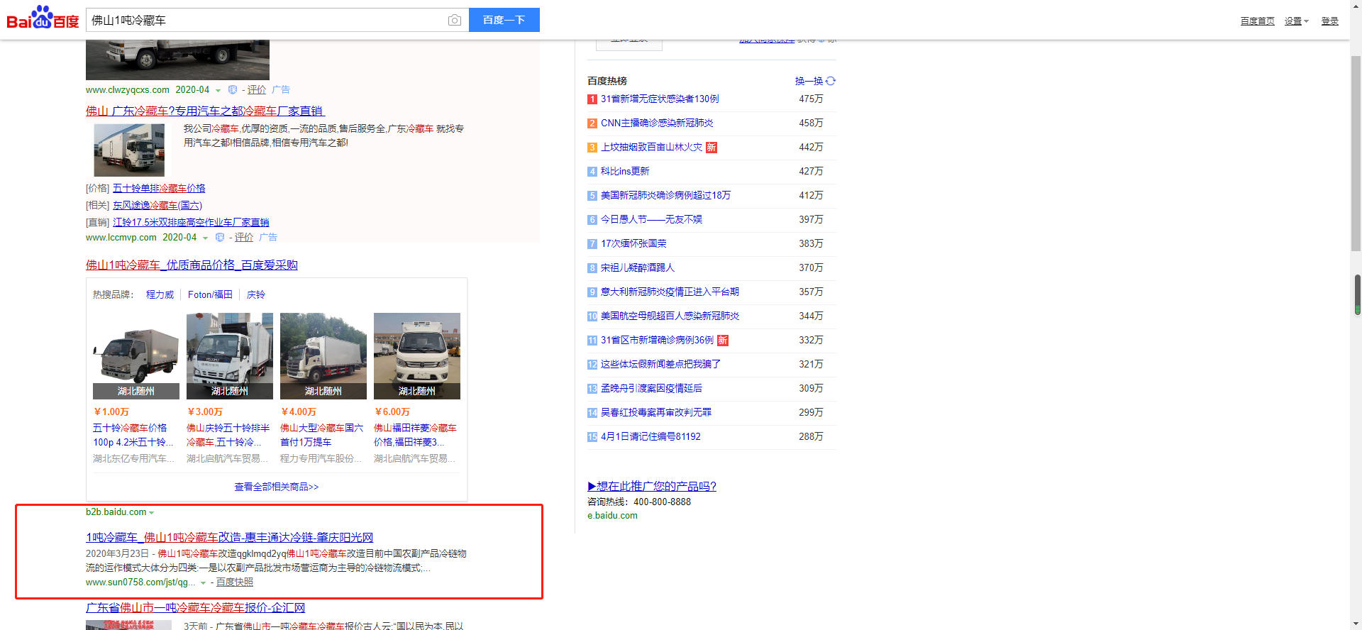Click ¥1.00万 truck product image
Image resolution: width=1362 pixels, height=630 pixels.
tap(136, 355)
